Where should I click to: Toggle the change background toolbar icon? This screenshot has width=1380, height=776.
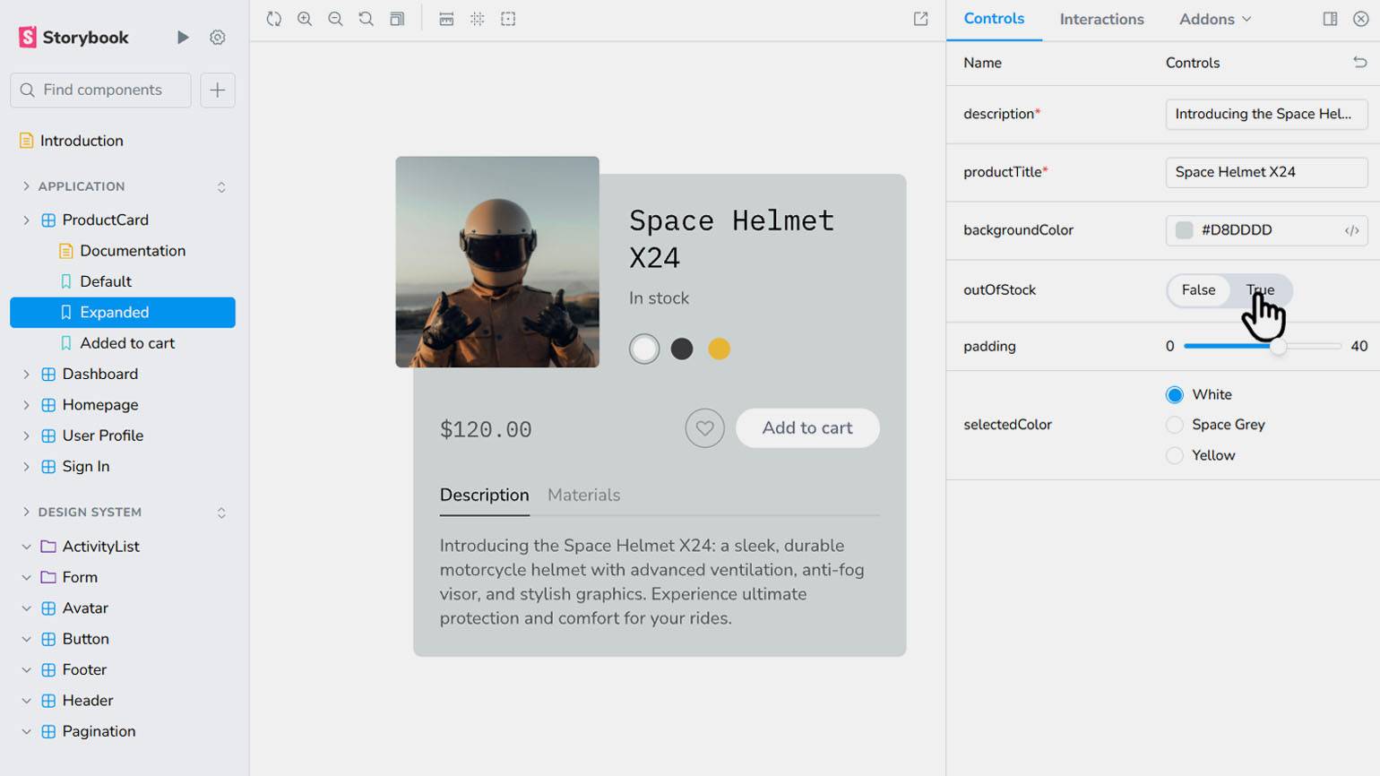397,19
